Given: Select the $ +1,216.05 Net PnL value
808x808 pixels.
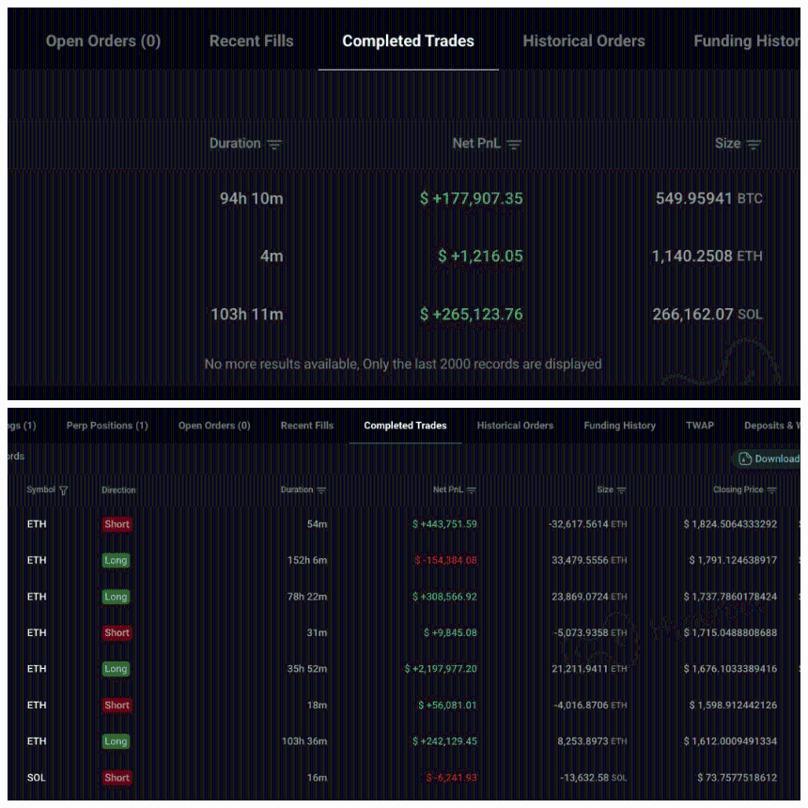Looking at the screenshot, I should (481, 256).
